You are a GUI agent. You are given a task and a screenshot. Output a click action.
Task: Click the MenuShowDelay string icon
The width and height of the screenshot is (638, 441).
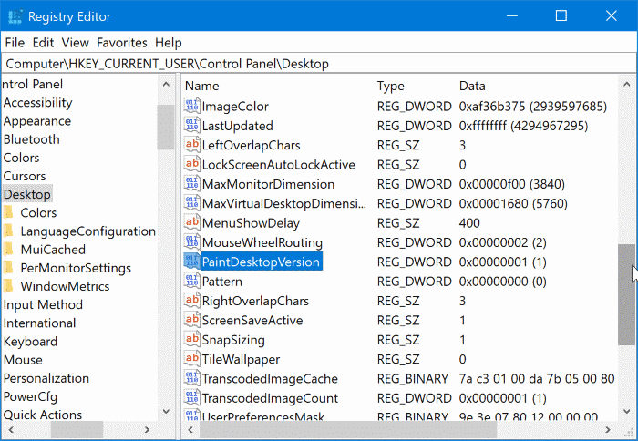tap(191, 222)
